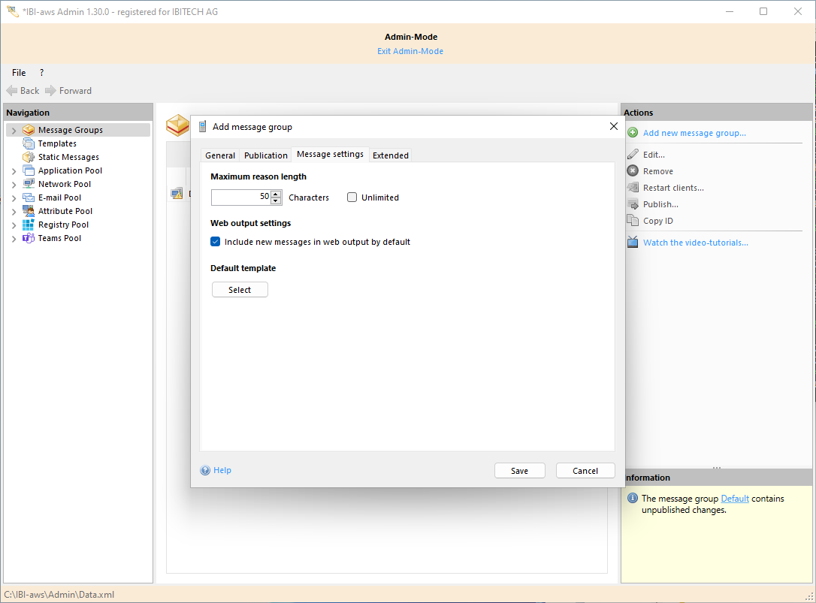This screenshot has height=603, width=816.
Task: Expand the E-mail Pool tree node
Action: (14, 197)
